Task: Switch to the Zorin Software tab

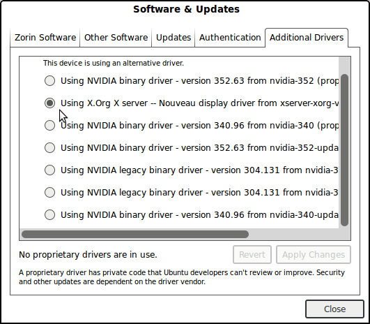Action: click(45, 38)
